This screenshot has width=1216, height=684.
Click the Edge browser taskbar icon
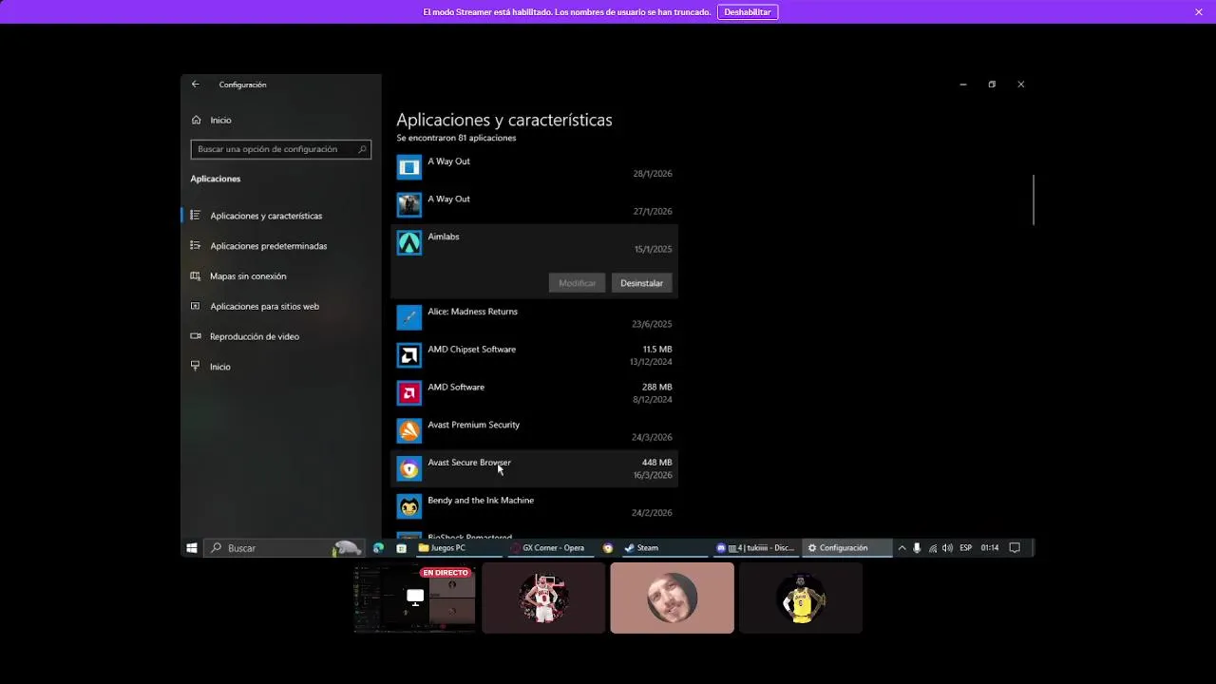pos(379,548)
